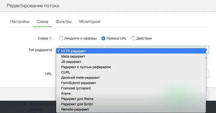Viewport: 216px width, 113px height.
Task: Pick JS-редирект redirect type
Action: tap(131, 62)
